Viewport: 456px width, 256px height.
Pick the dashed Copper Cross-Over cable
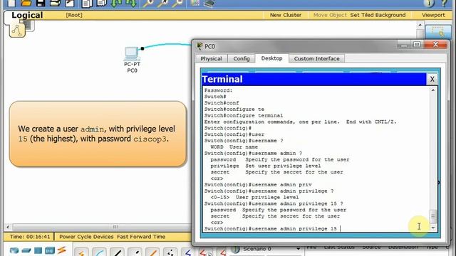(135, 252)
